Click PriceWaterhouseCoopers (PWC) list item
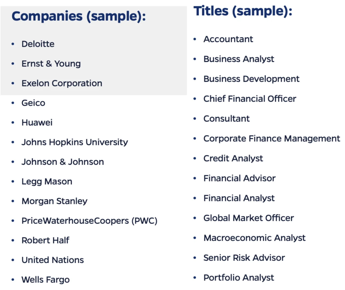Image resolution: width=345 pixels, height=290 pixels. [x=89, y=221]
